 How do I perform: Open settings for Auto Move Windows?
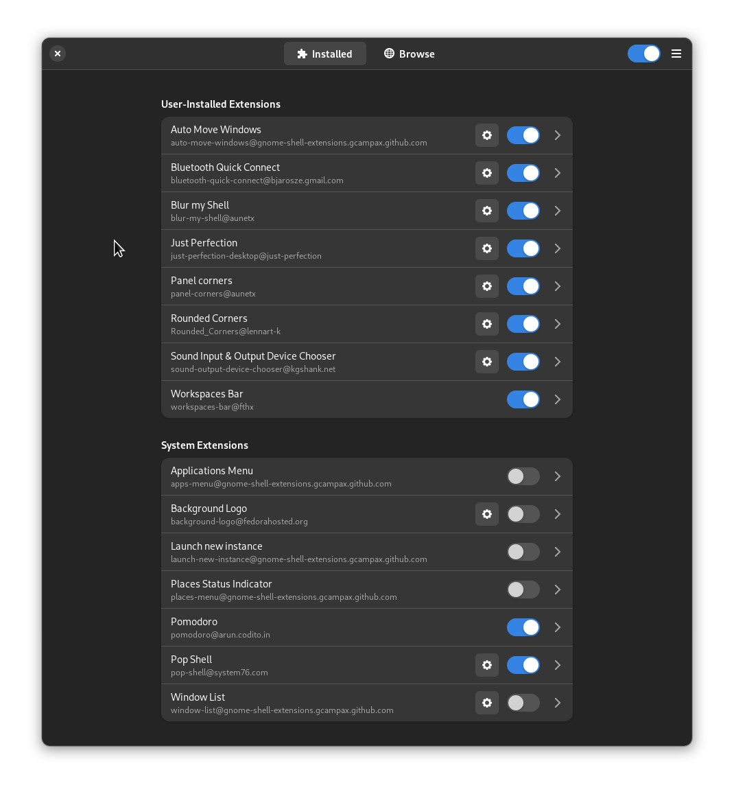coord(486,135)
